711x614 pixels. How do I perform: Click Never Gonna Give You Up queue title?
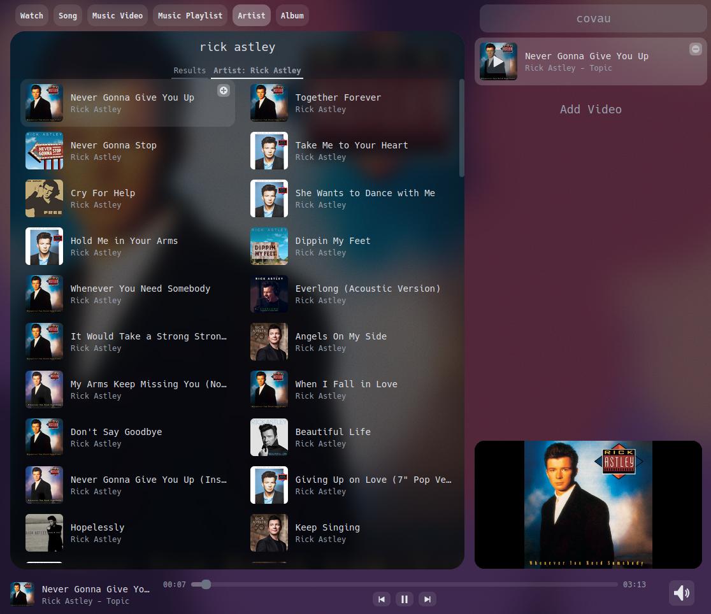tap(586, 56)
